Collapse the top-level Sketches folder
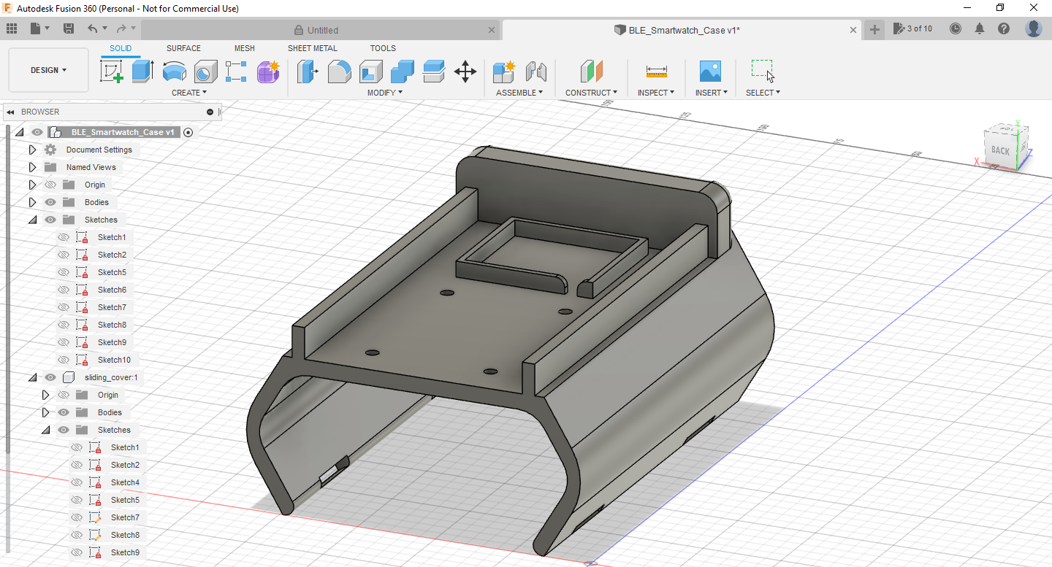The image size is (1052, 567). pos(32,220)
